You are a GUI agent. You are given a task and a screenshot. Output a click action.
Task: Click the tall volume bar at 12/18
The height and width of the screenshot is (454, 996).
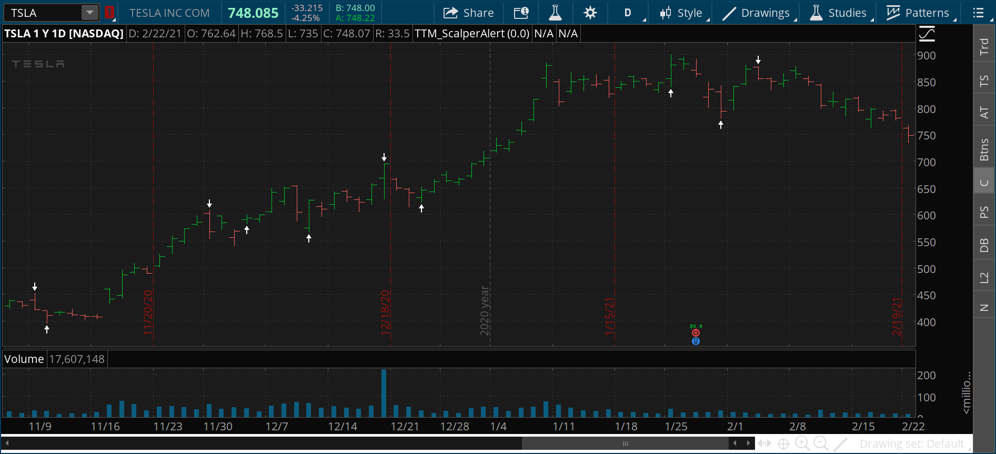tap(384, 393)
